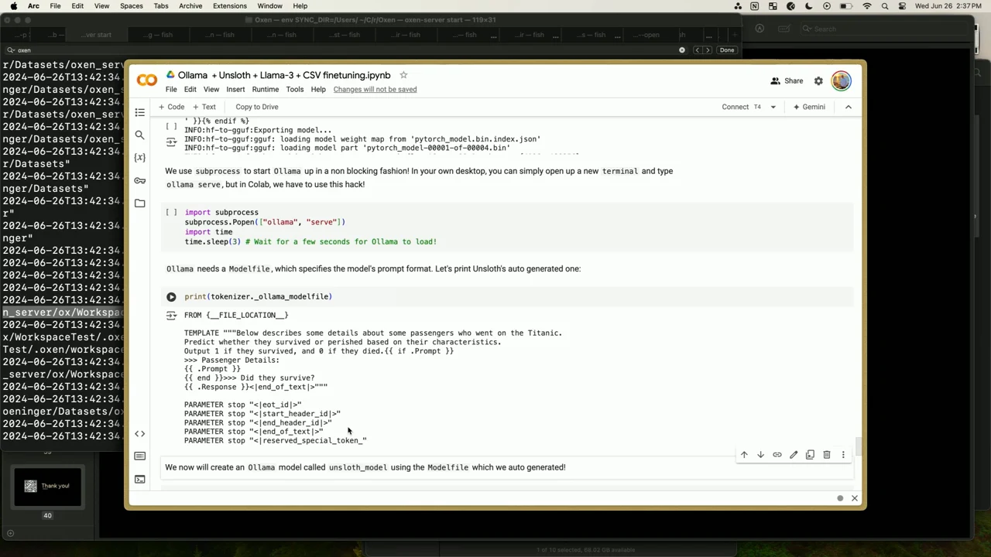Screen dimensions: 991x557
Task: Go to next match in terminal find bar
Action: pyautogui.click(x=707, y=50)
